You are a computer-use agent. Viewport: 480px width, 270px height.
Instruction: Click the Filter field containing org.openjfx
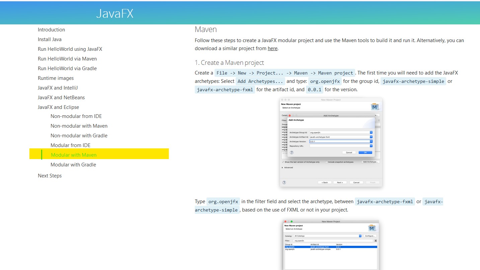click(333, 241)
